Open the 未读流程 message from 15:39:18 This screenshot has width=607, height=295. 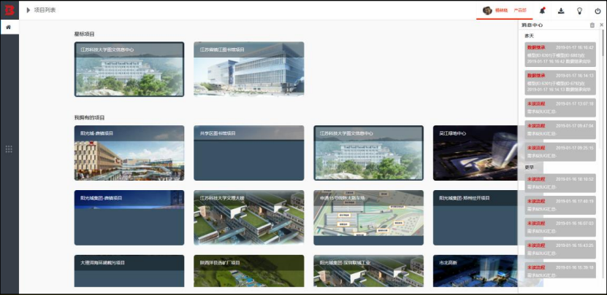[x=560, y=270]
